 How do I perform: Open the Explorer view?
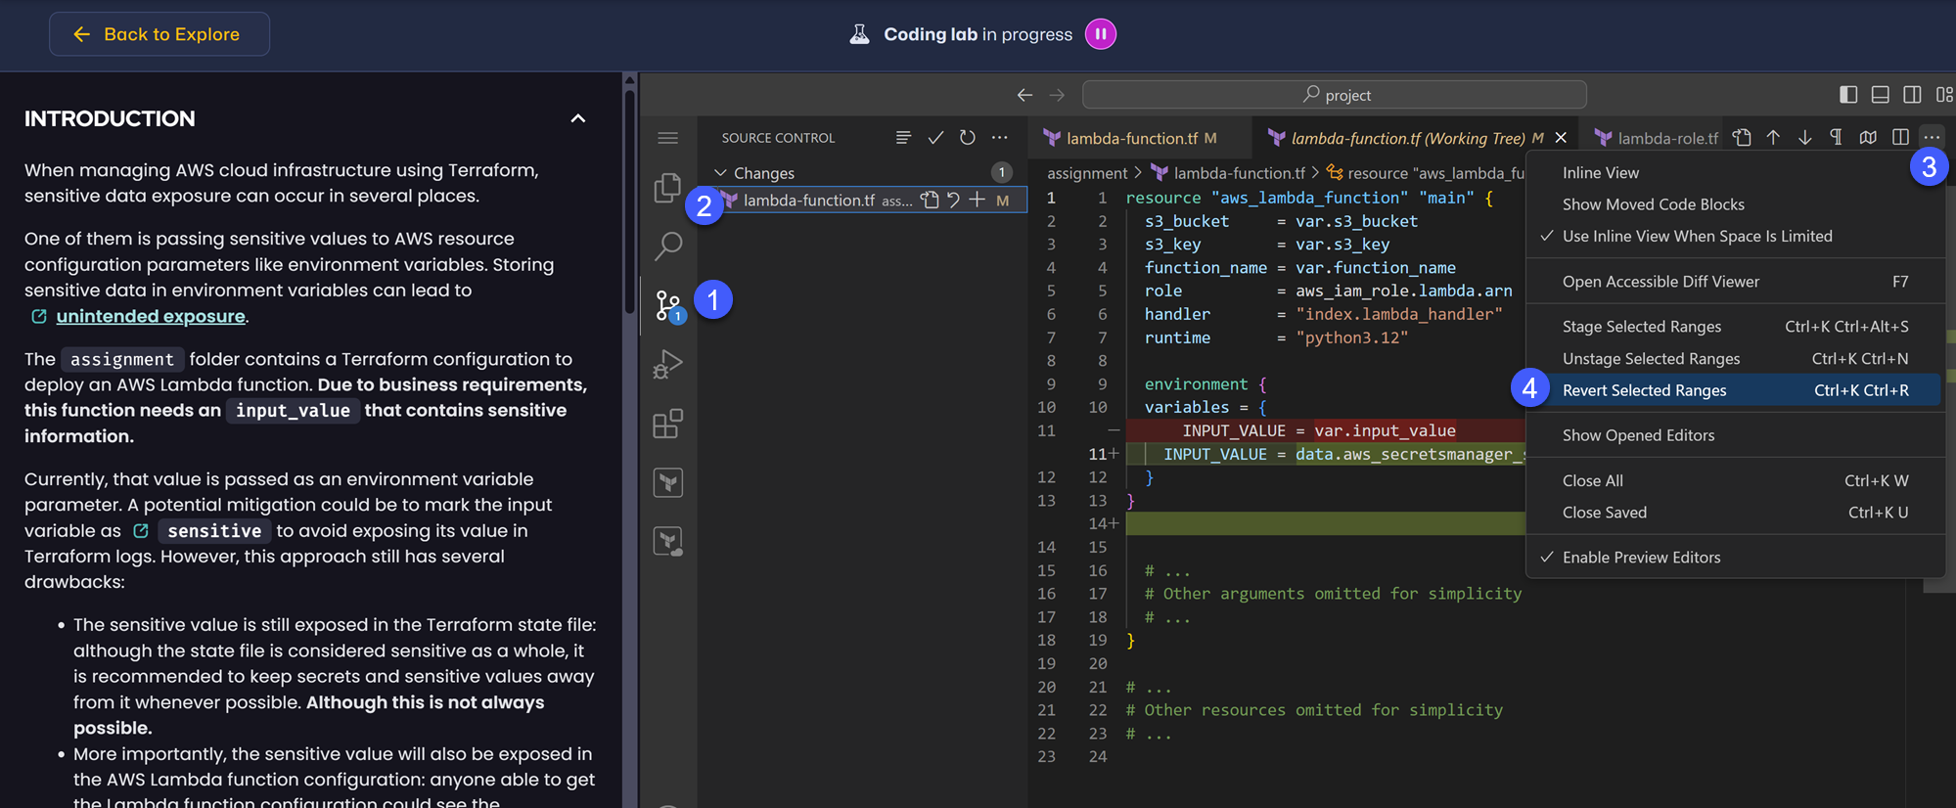pyautogui.click(x=668, y=187)
